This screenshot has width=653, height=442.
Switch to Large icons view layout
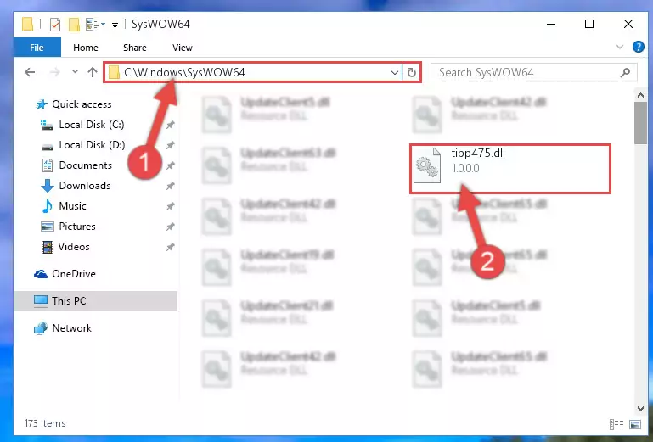tap(635, 424)
